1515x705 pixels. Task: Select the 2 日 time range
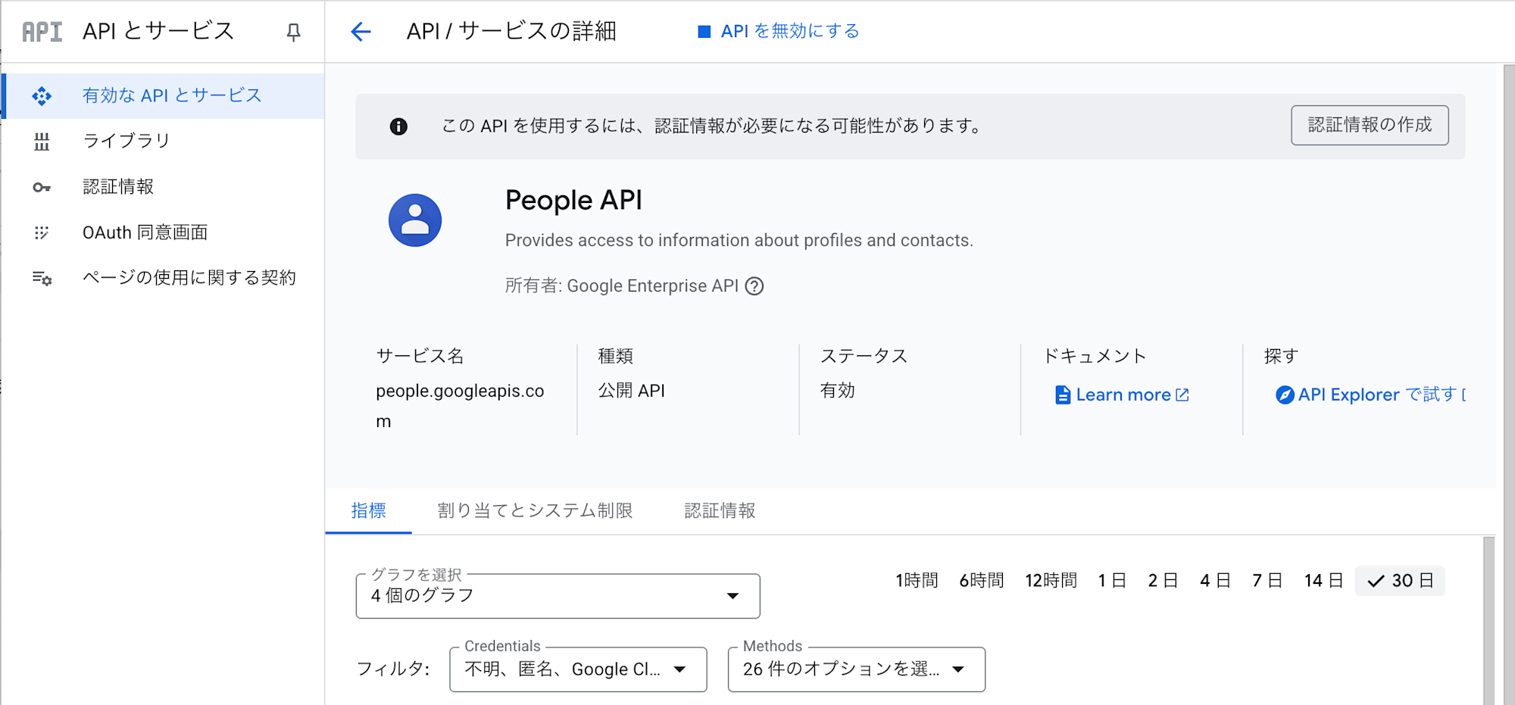(1163, 581)
